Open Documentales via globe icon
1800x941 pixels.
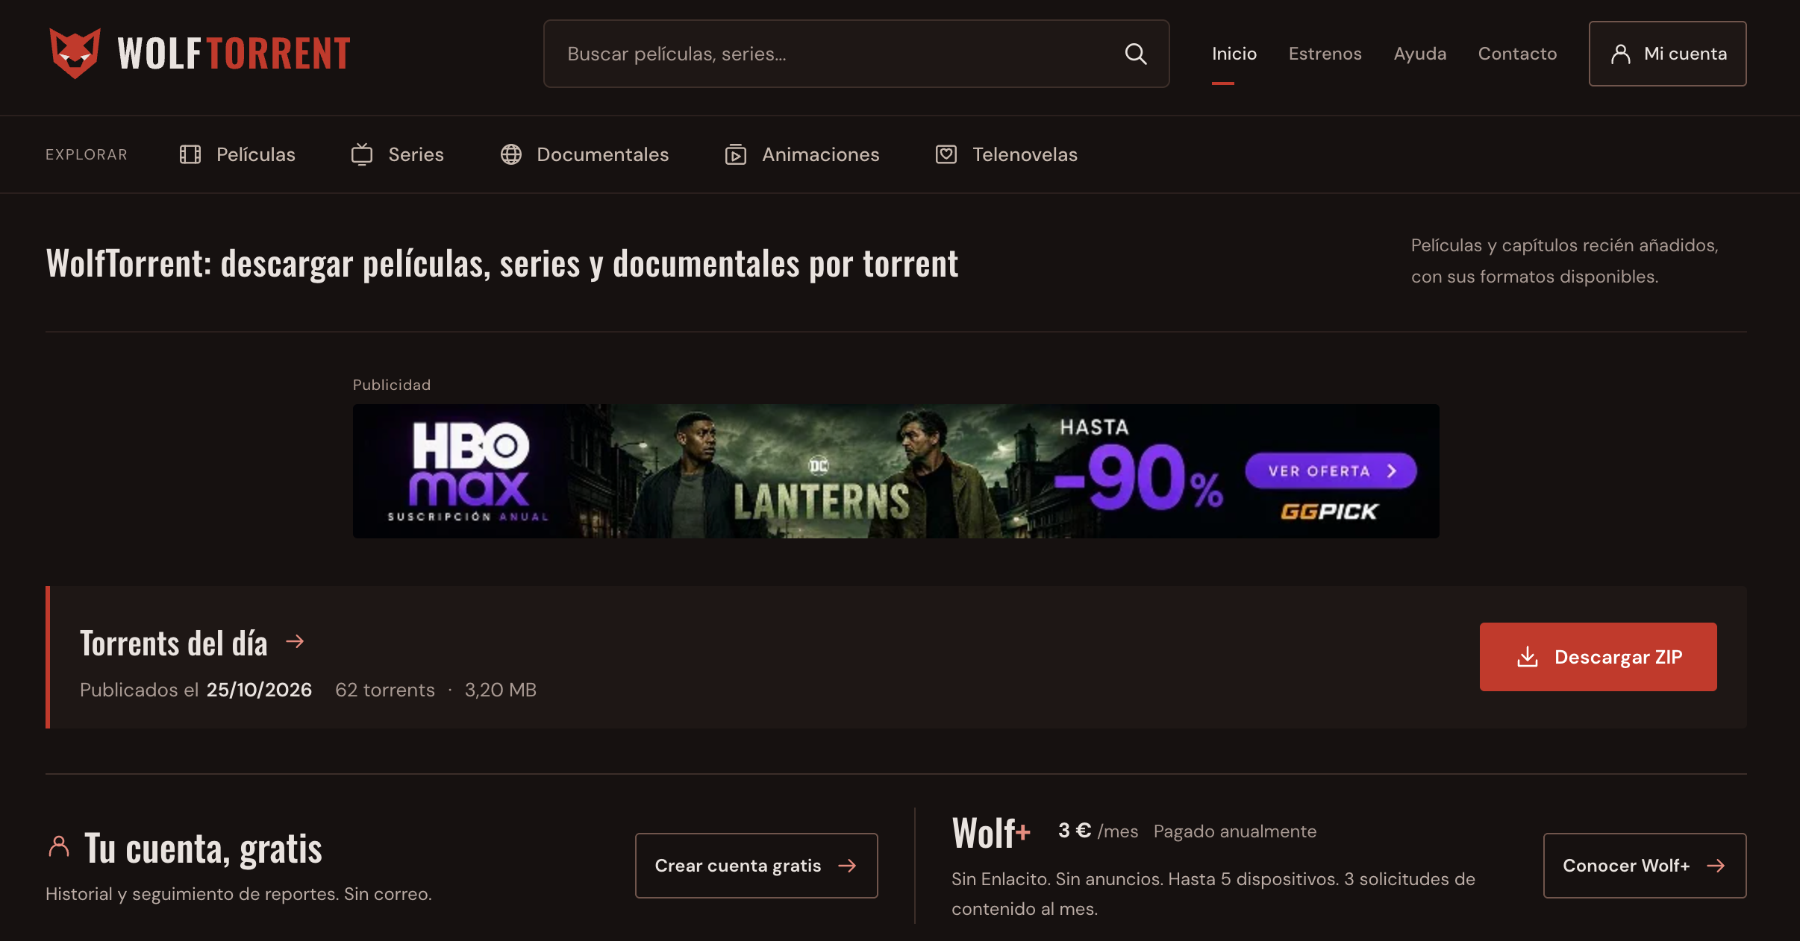click(511, 154)
